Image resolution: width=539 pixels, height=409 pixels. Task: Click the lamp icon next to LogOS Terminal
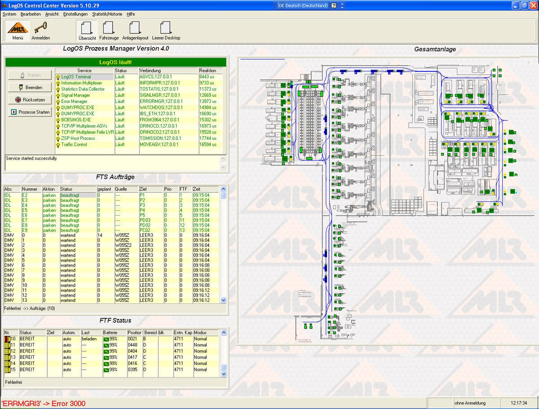click(57, 76)
